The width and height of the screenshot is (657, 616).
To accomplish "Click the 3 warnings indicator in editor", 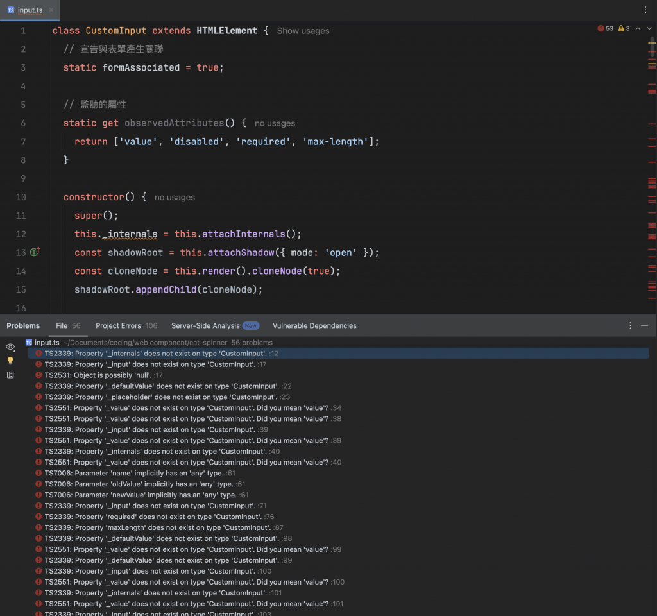I will (624, 28).
